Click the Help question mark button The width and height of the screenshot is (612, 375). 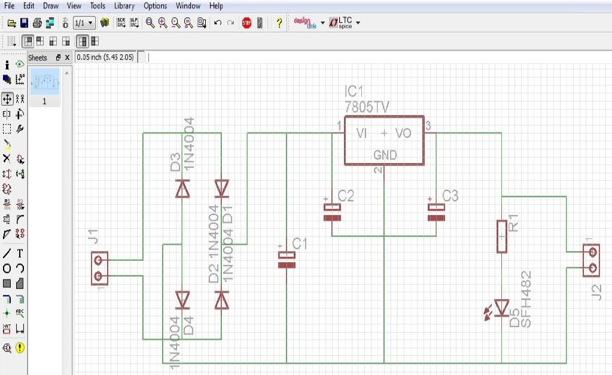279,23
